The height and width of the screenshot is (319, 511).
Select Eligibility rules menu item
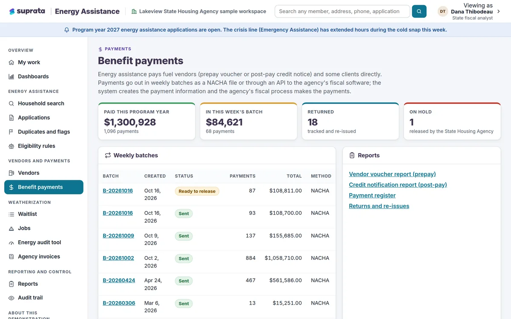pyautogui.click(x=44, y=146)
